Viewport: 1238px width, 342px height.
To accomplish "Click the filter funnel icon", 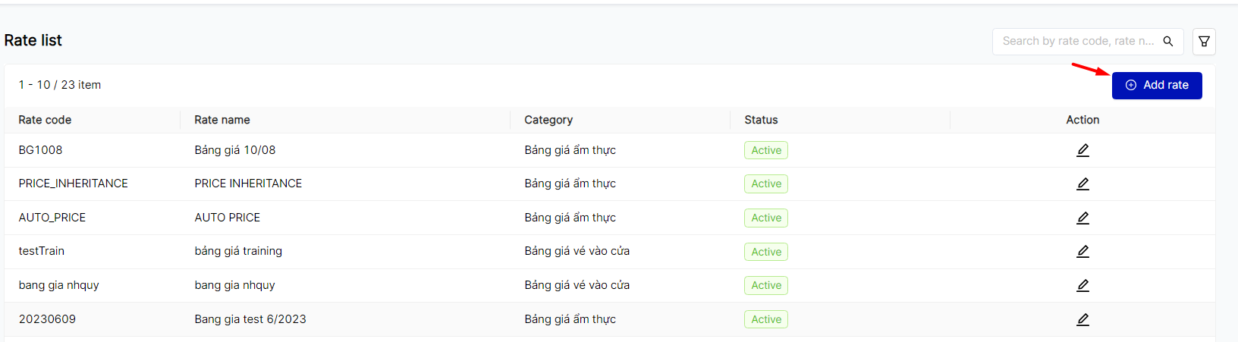I will point(1204,42).
